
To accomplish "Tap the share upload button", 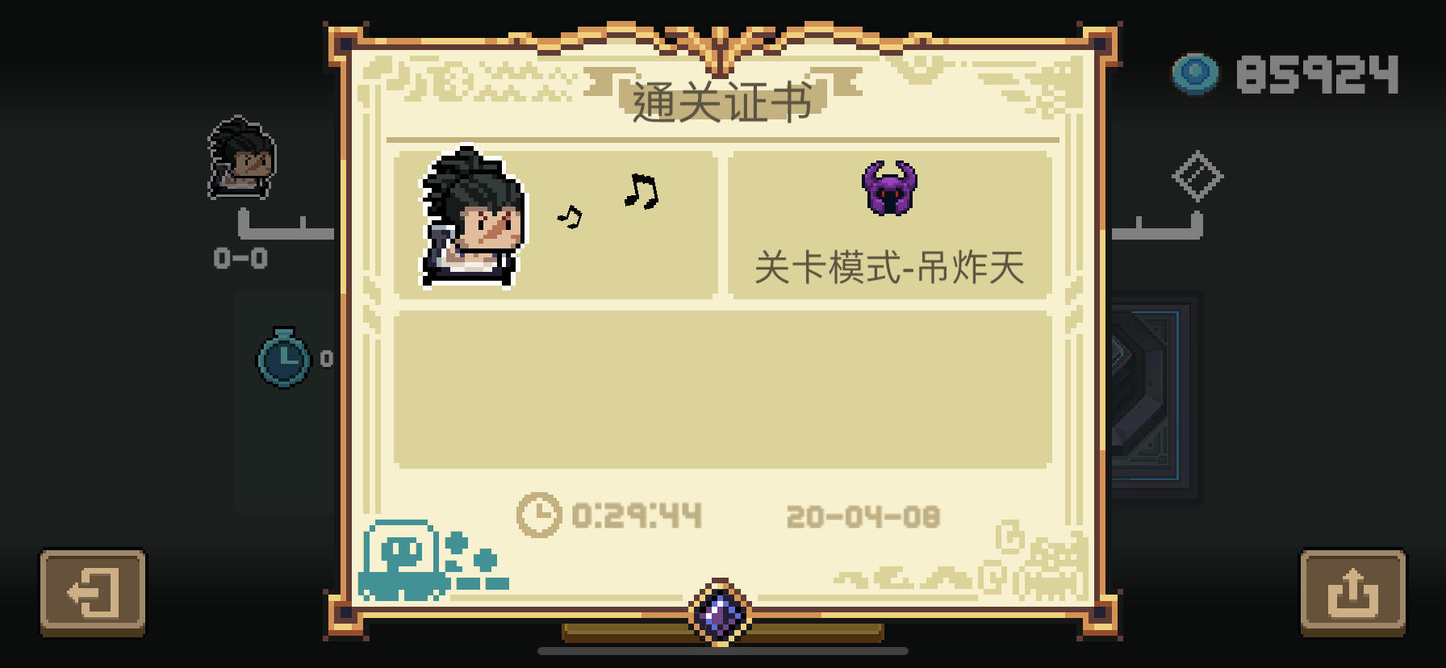I will [x=1352, y=593].
